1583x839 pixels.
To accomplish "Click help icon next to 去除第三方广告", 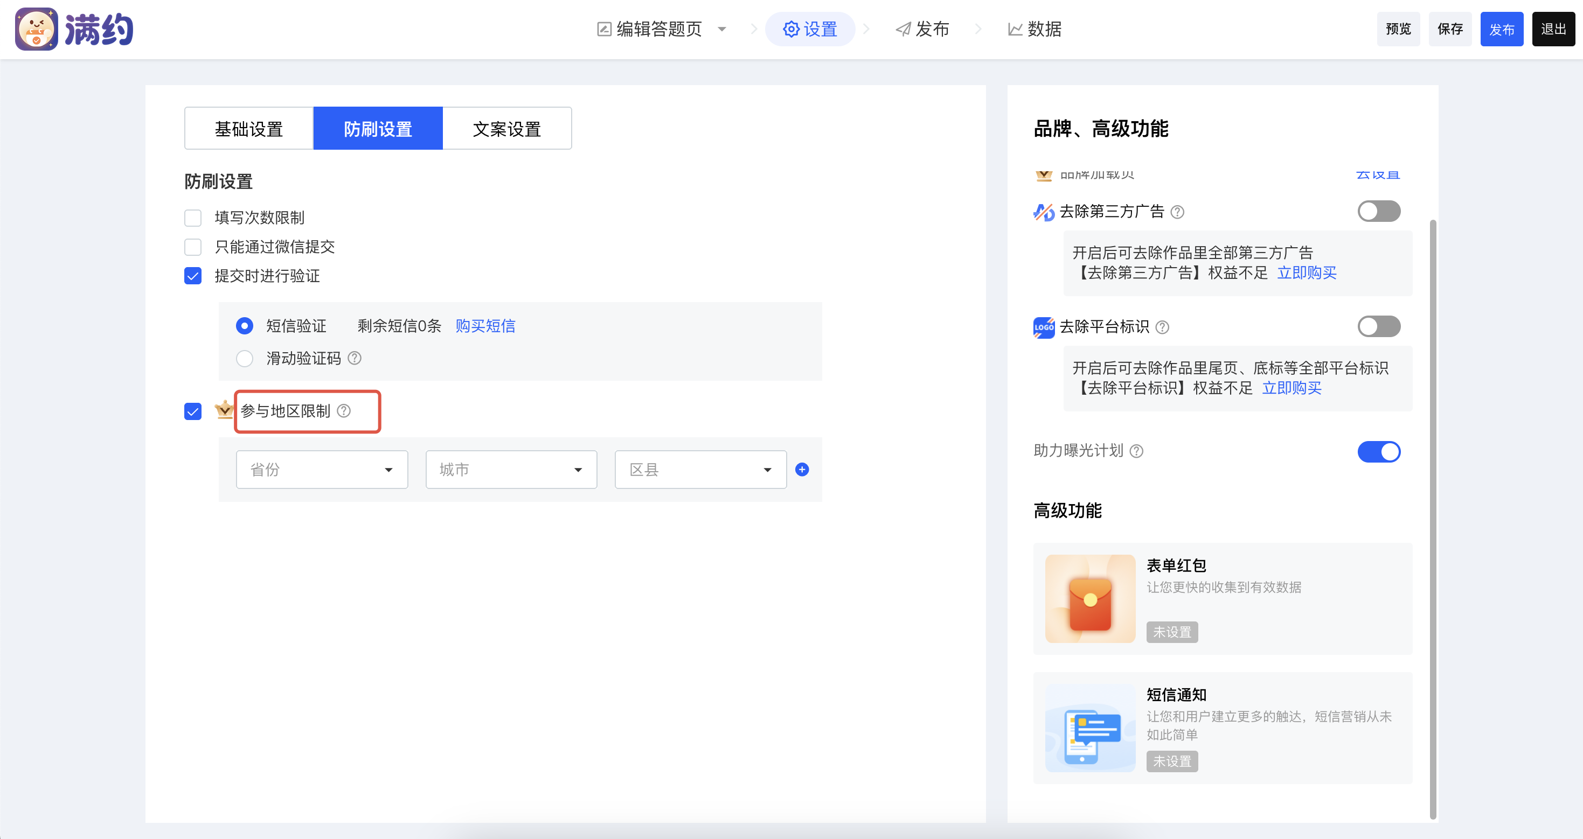I will (1177, 212).
